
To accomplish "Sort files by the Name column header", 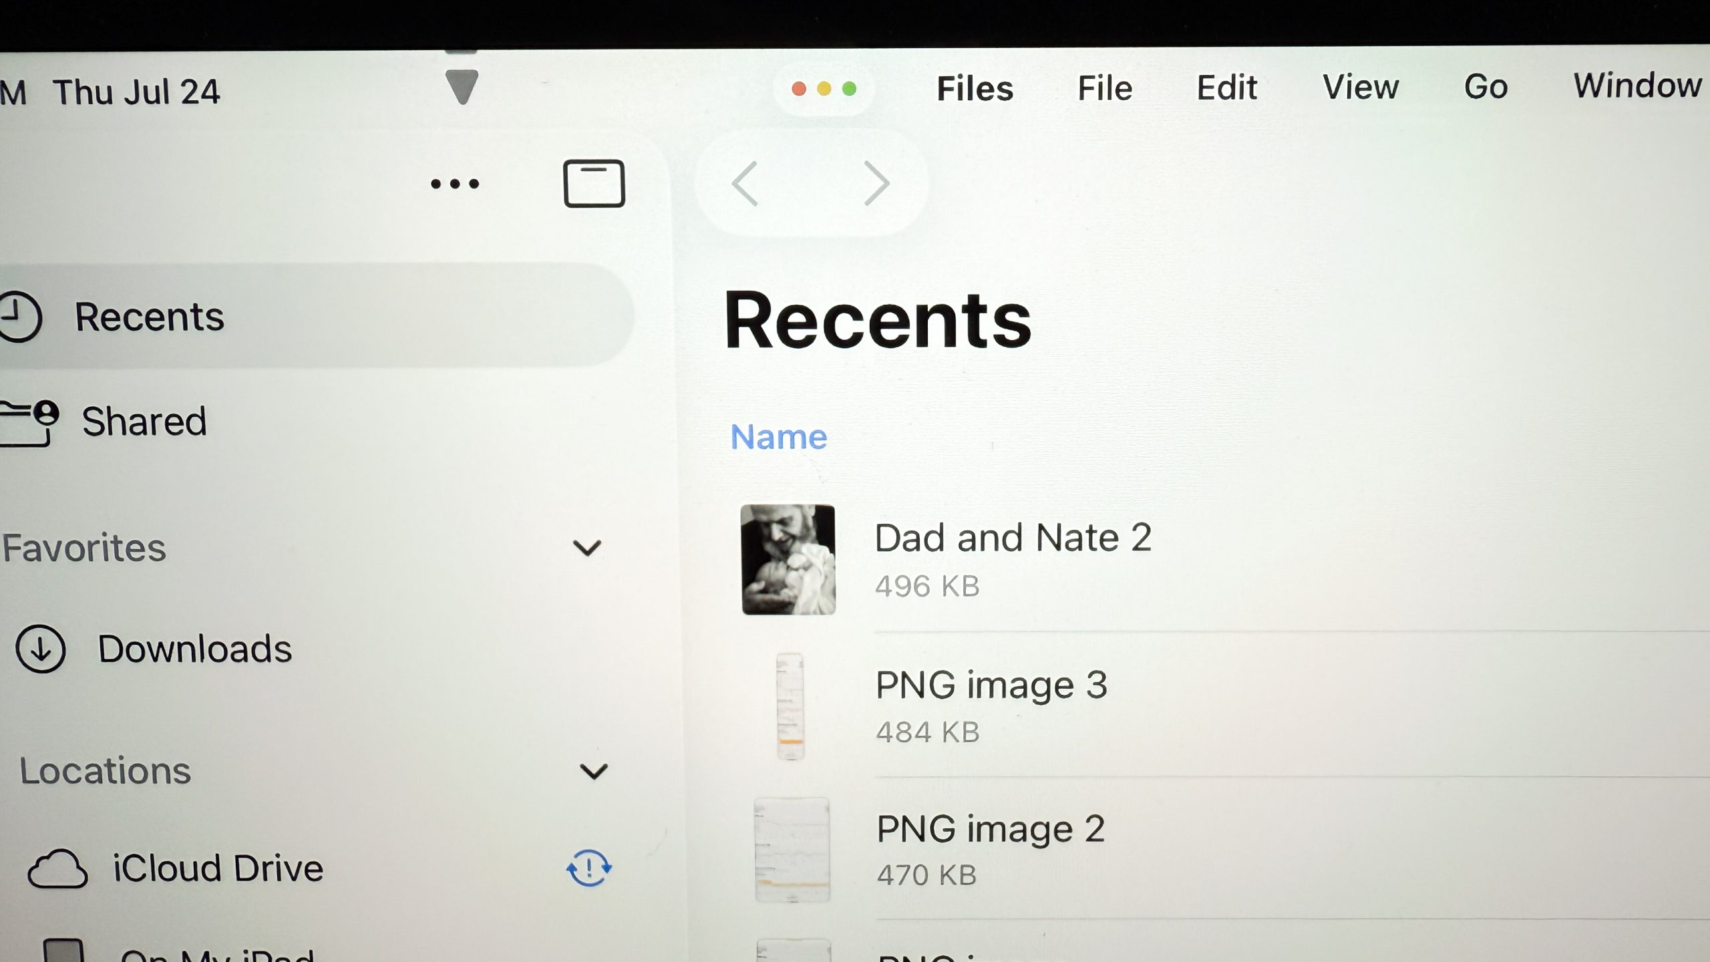I will pyautogui.click(x=779, y=437).
